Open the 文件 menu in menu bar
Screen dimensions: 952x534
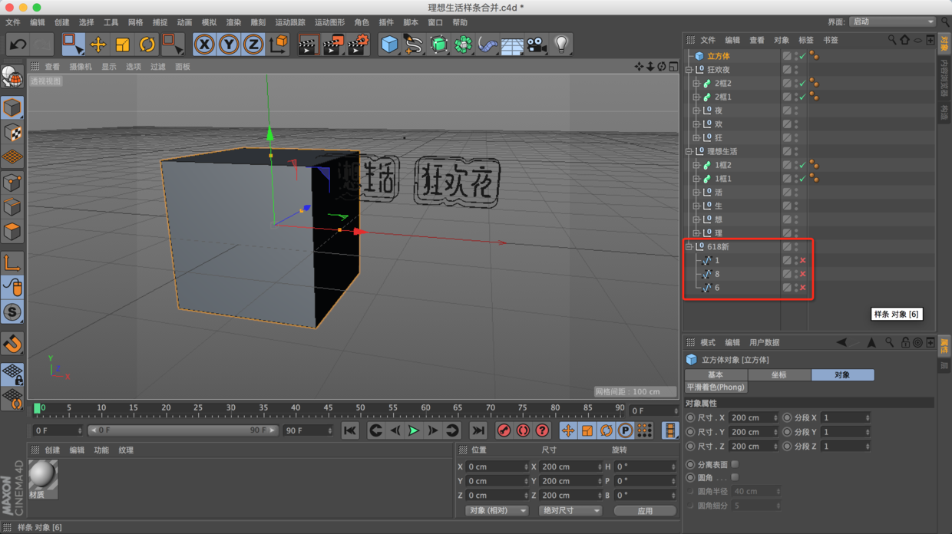tap(13, 22)
